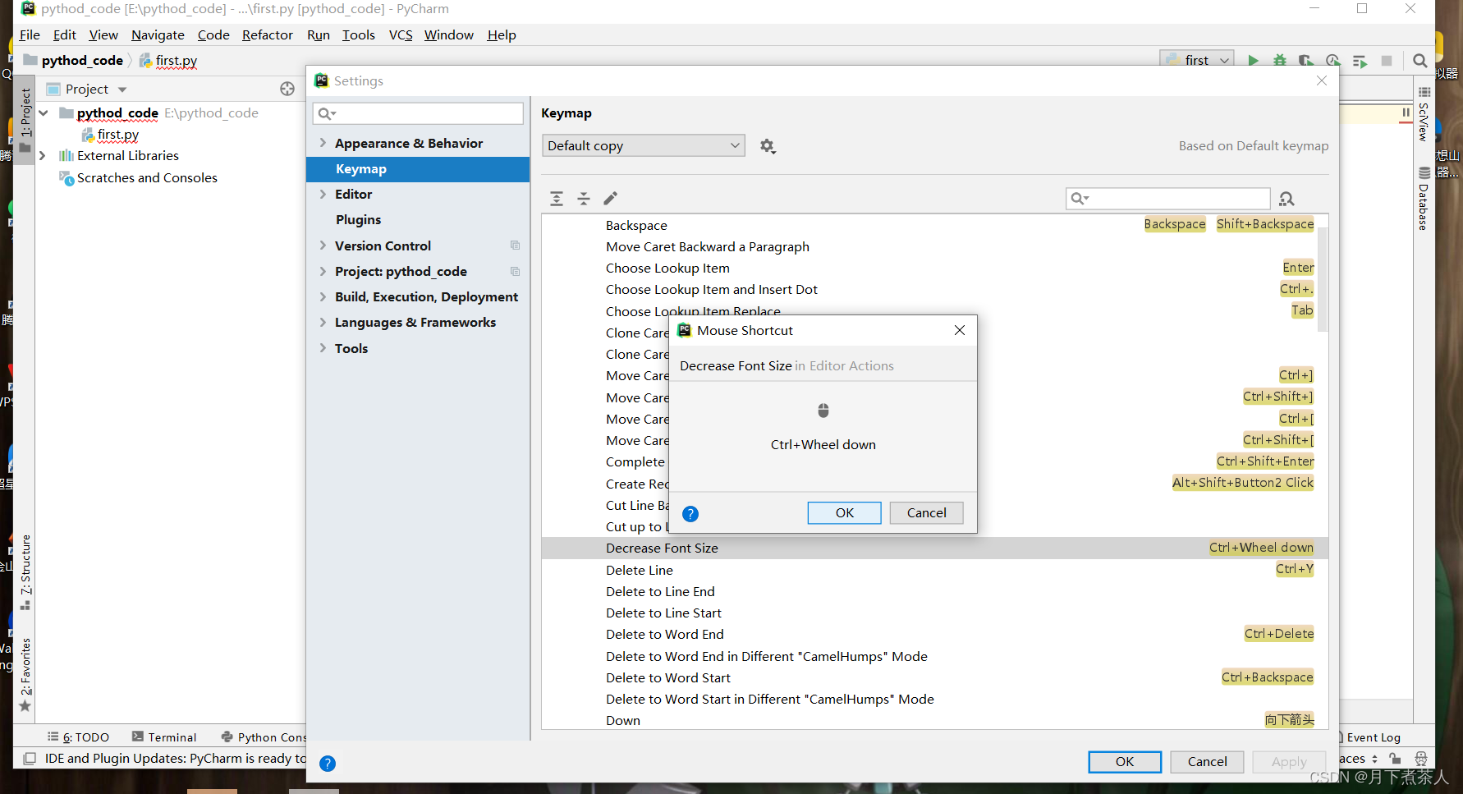Screen dimensions: 1463x794
Task: Click tool window toggle icon in status bar
Action: pos(30,759)
